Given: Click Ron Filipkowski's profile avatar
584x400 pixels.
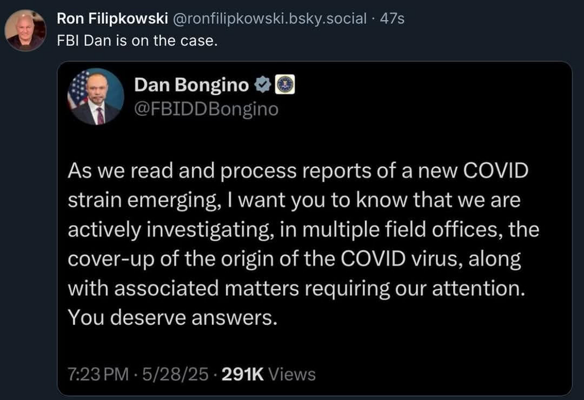Looking at the screenshot, I should coord(26,30).
